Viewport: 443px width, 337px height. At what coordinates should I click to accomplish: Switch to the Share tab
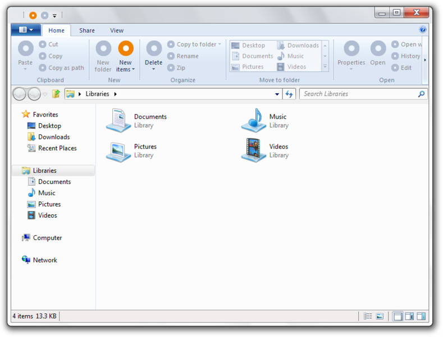click(87, 30)
